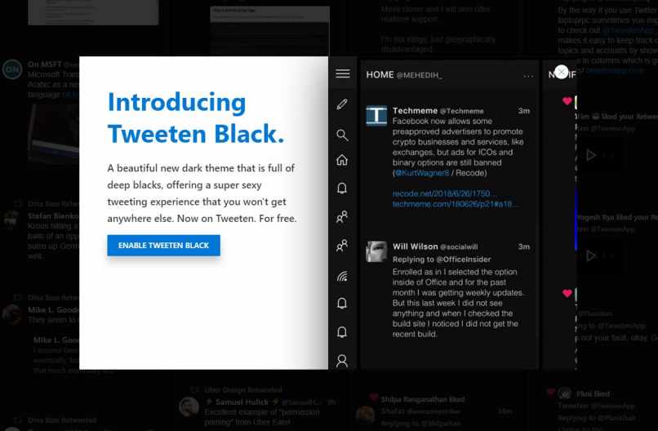Open Home column options three-dot menu
The height and width of the screenshot is (431, 658).
click(528, 76)
